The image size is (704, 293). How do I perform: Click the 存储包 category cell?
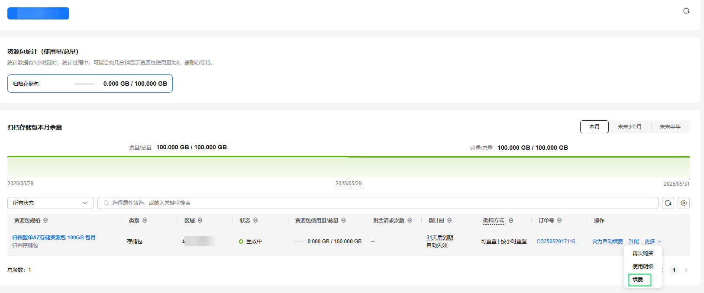135,241
